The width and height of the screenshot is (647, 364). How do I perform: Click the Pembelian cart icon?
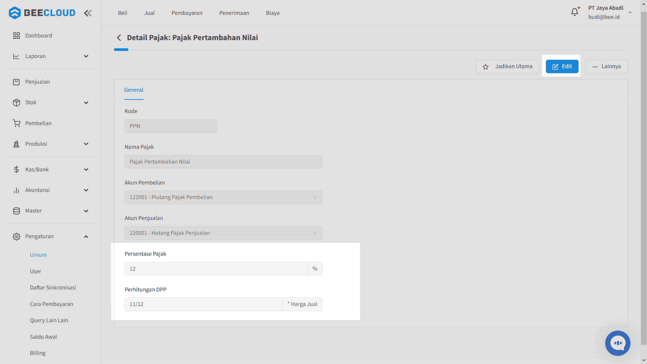pos(16,123)
